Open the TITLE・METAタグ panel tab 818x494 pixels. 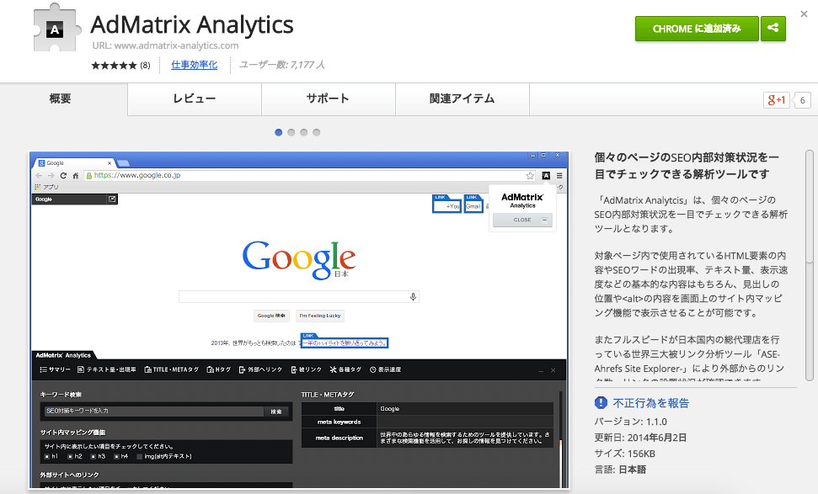click(x=172, y=369)
